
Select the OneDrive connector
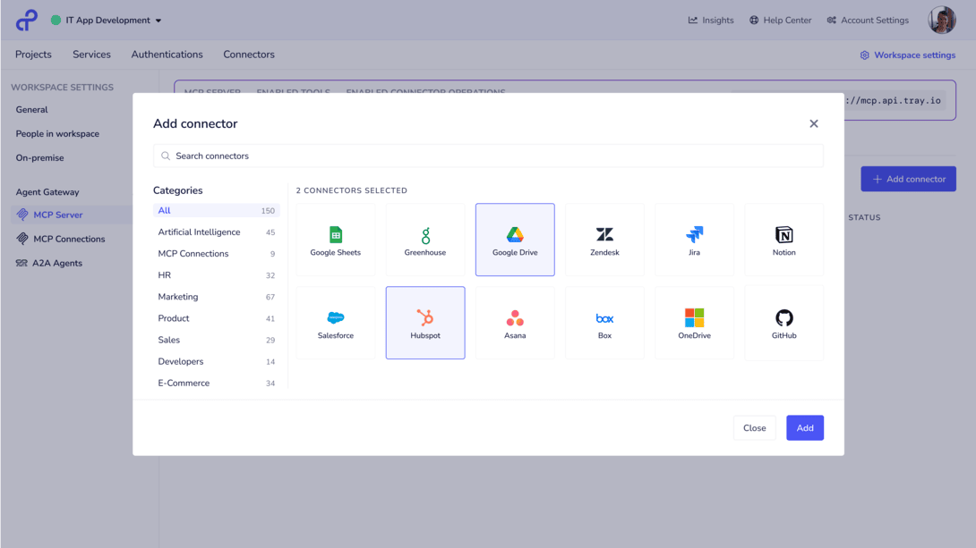pyautogui.click(x=694, y=323)
